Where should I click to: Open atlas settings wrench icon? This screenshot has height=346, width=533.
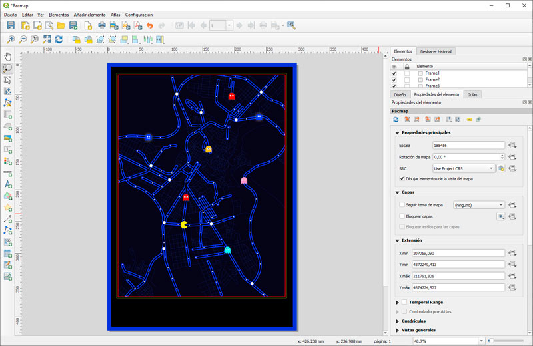tap(291, 25)
